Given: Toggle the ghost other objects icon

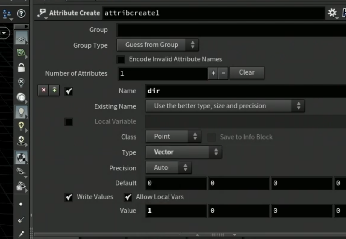Looking at the screenshot, I should (21, 186).
